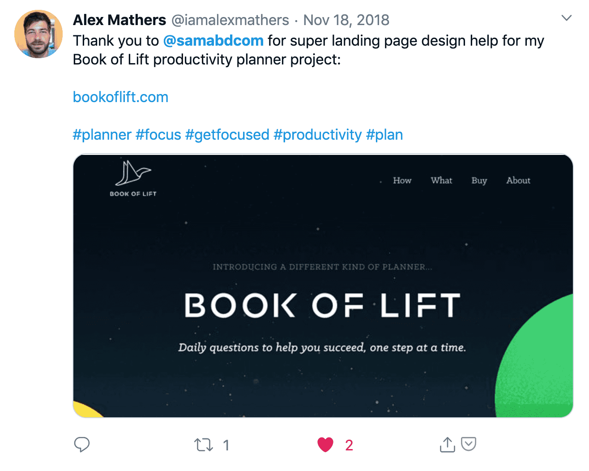The width and height of the screenshot is (589, 471).
Task: Click the Alex Mathers display name
Action: pyautogui.click(x=120, y=20)
